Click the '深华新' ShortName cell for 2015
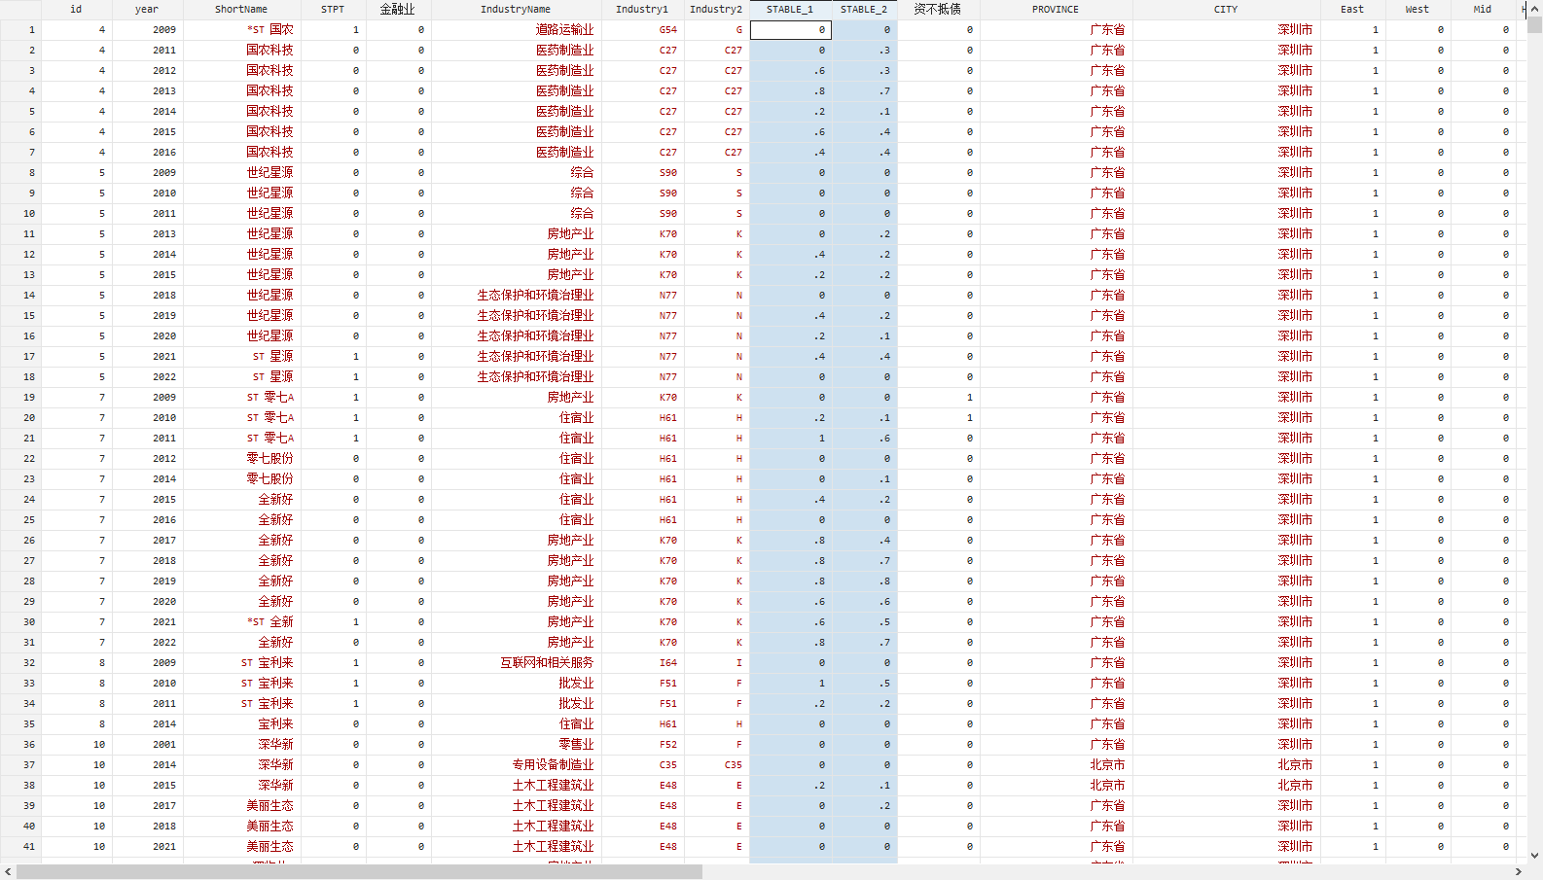 [241, 786]
